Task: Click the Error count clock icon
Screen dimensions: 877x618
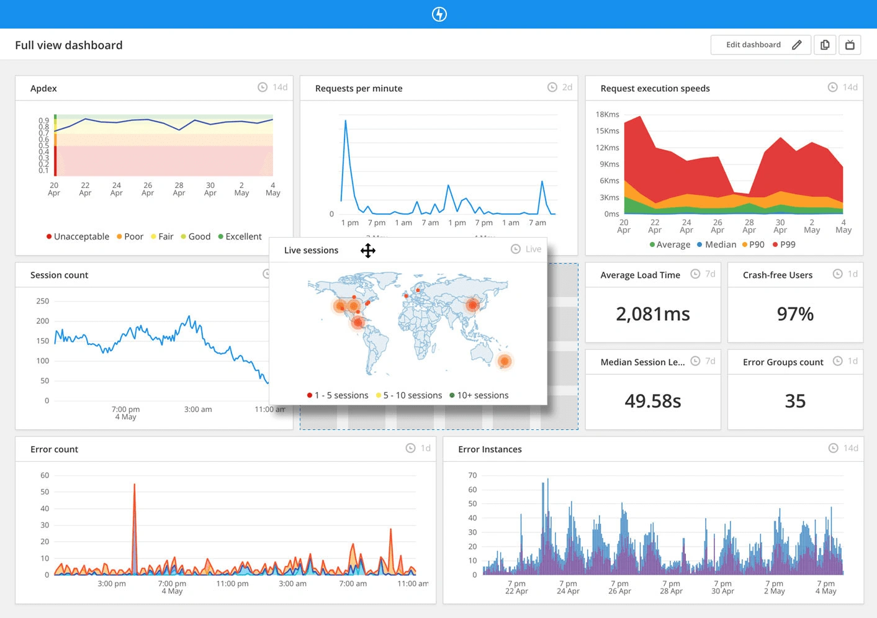Action: pos(411,449)
